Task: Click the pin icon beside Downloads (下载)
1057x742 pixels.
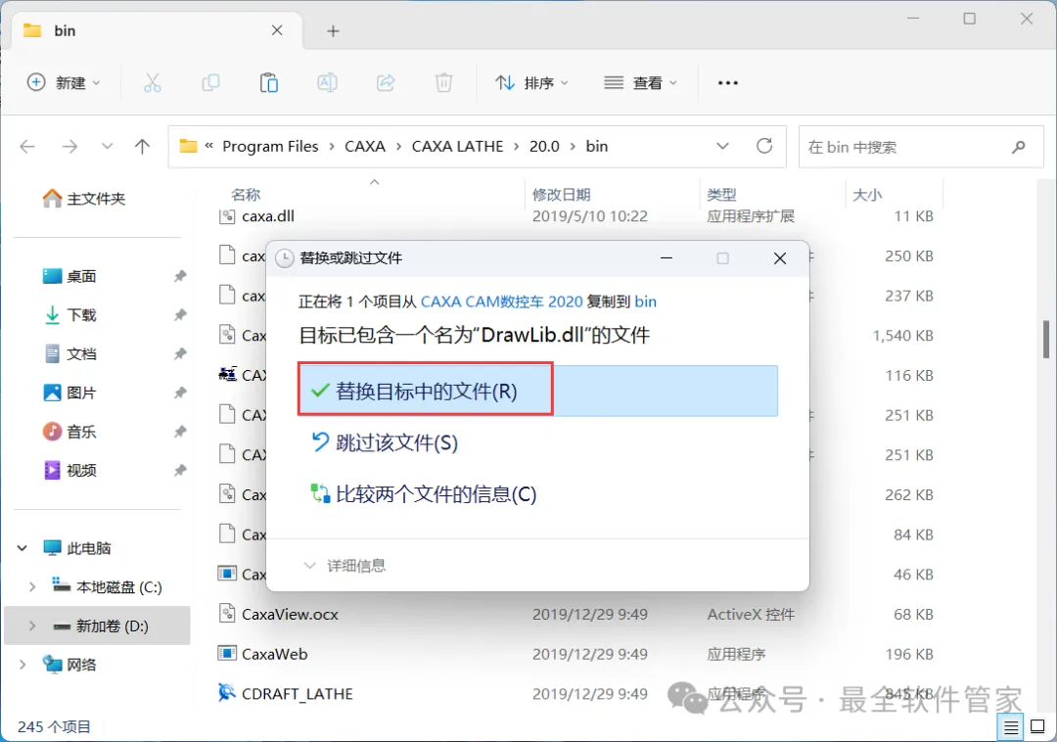Action: pyautogui.click(x=180, y=315)
